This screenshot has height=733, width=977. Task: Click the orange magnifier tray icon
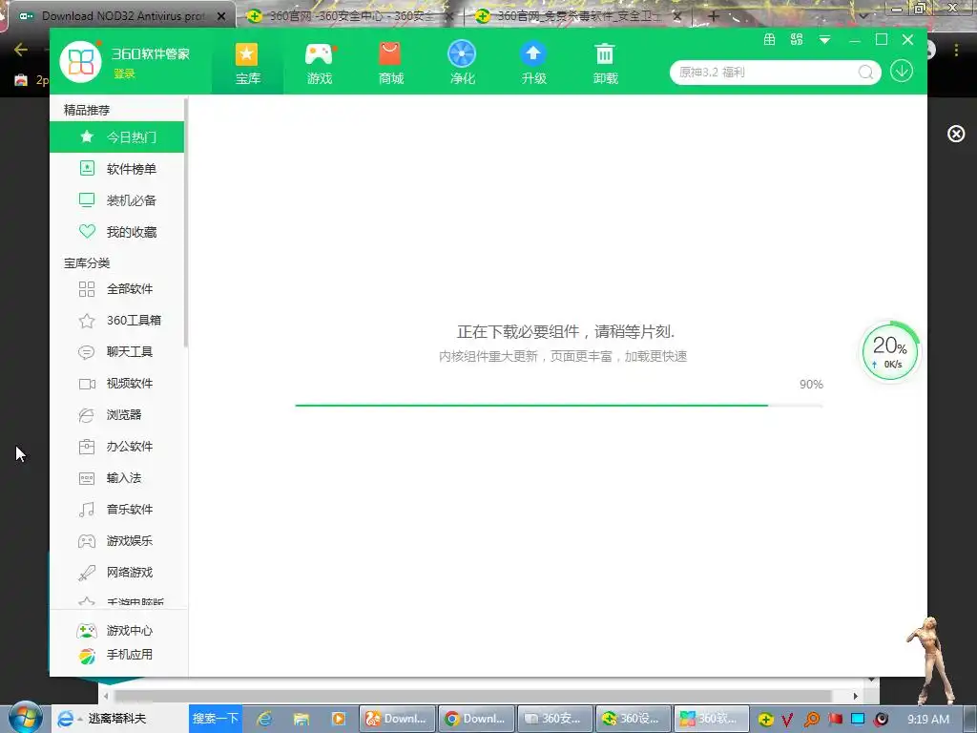[811, 720]
